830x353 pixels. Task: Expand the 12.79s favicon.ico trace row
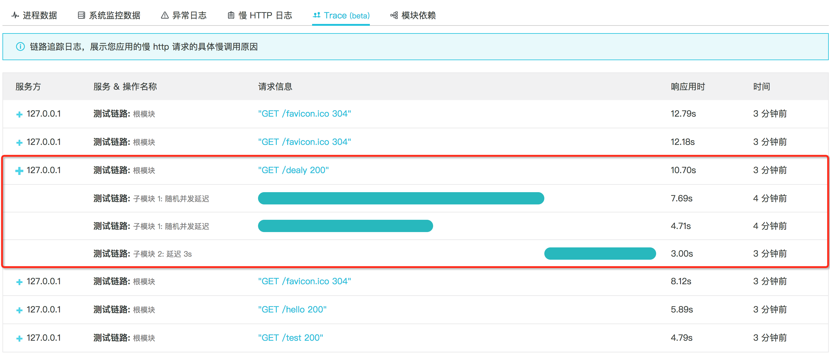click(x=19, y=114)
